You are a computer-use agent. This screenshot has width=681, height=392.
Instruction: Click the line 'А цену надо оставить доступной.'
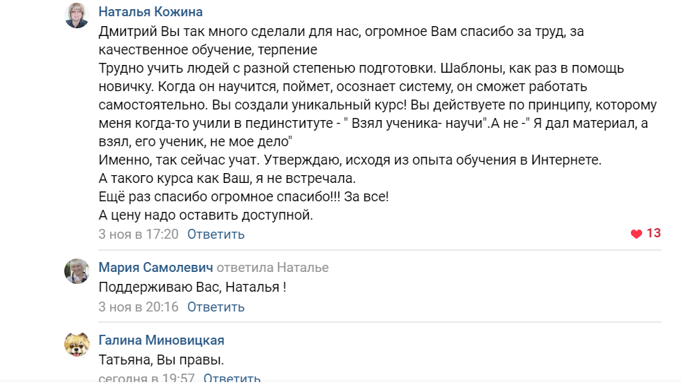point(206,215)
